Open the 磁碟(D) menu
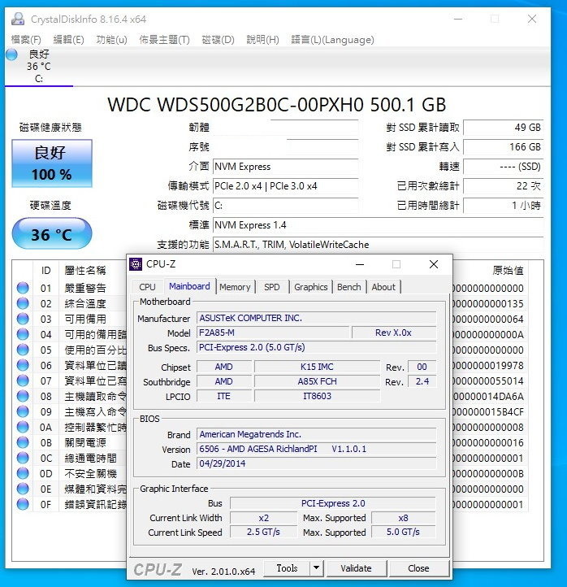Viewport: 567px width, 587px height. point(218,40)
